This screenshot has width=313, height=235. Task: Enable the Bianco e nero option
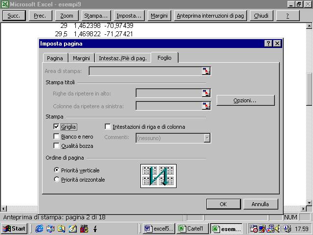click(57, 137)
